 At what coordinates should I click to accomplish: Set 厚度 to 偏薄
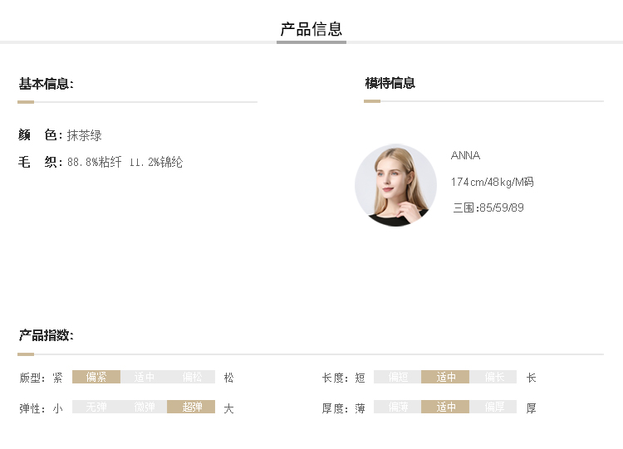(398, 408)
